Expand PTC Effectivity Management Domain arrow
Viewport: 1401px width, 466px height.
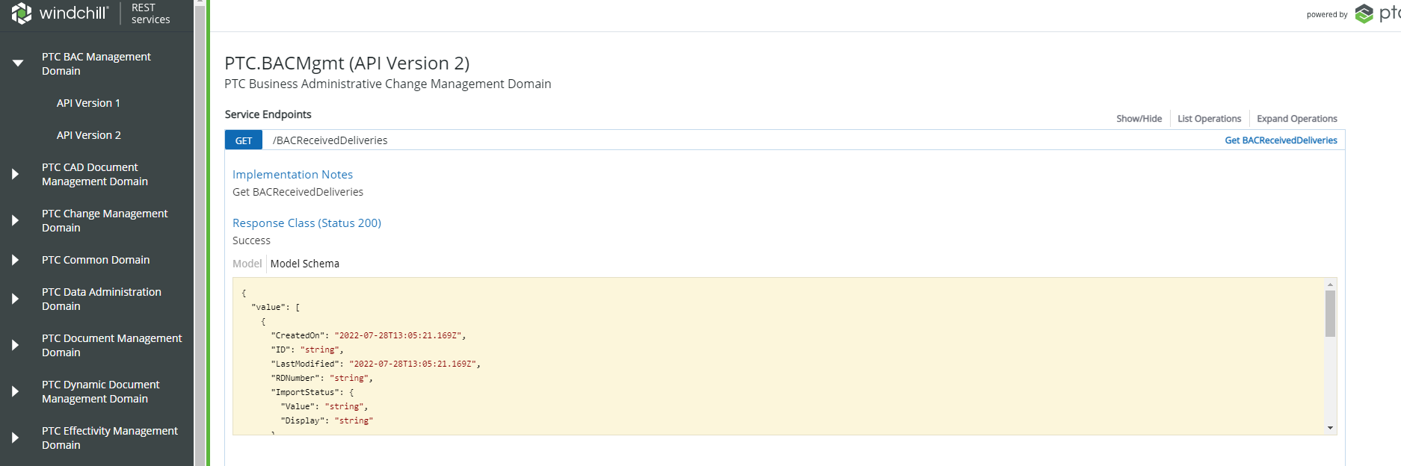click(x=16, y=438)
